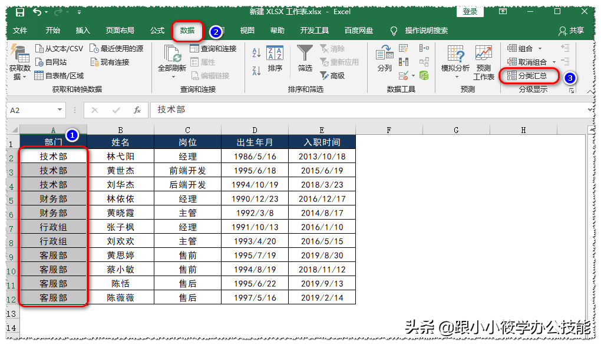
Task: Select column C header
Action: point(187,130)
